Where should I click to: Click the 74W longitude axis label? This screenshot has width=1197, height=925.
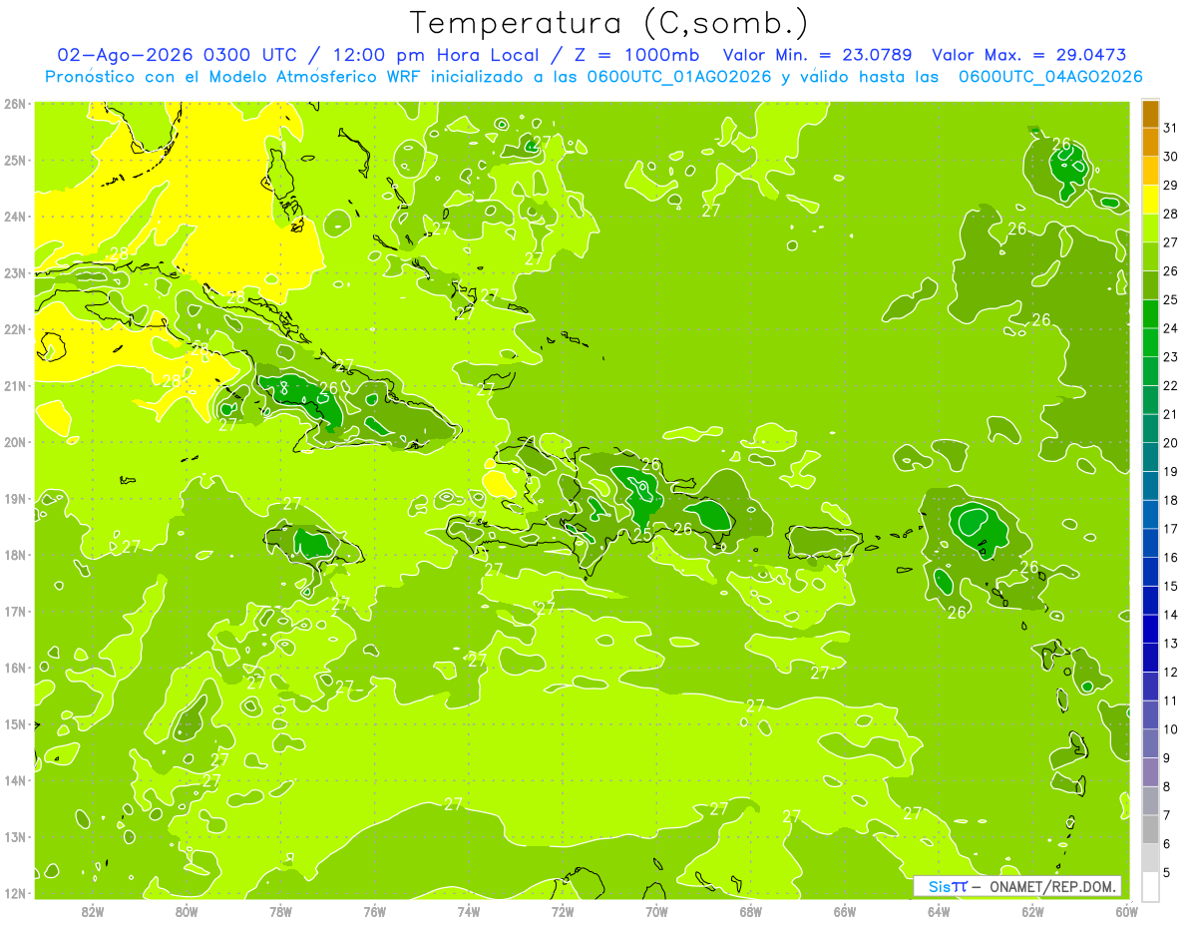tap(469, 912)
